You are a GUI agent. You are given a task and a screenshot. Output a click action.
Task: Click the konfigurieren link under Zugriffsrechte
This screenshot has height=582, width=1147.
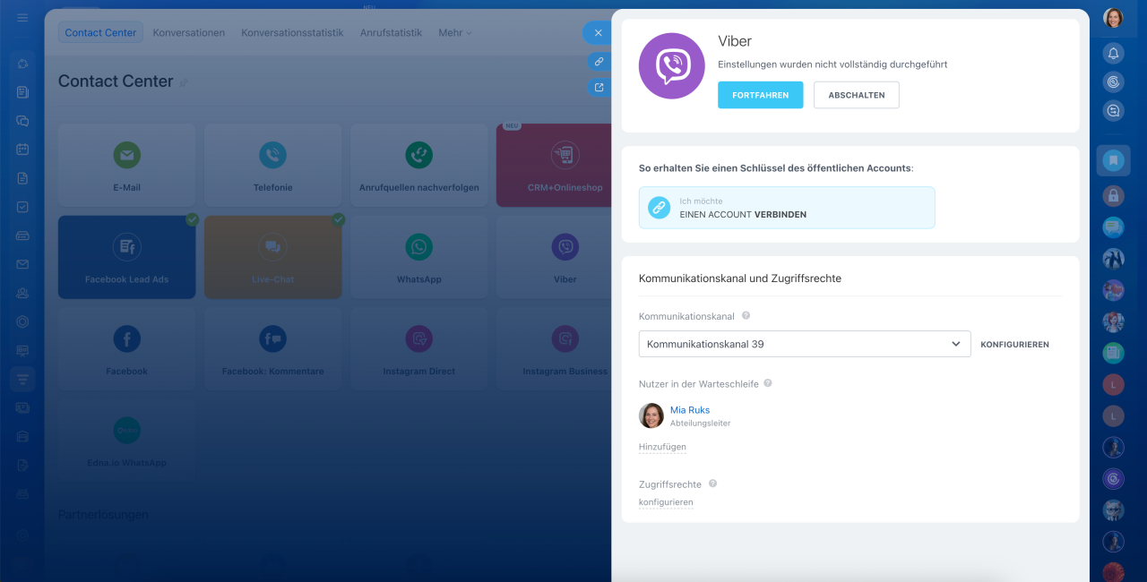tap(666, 502)
